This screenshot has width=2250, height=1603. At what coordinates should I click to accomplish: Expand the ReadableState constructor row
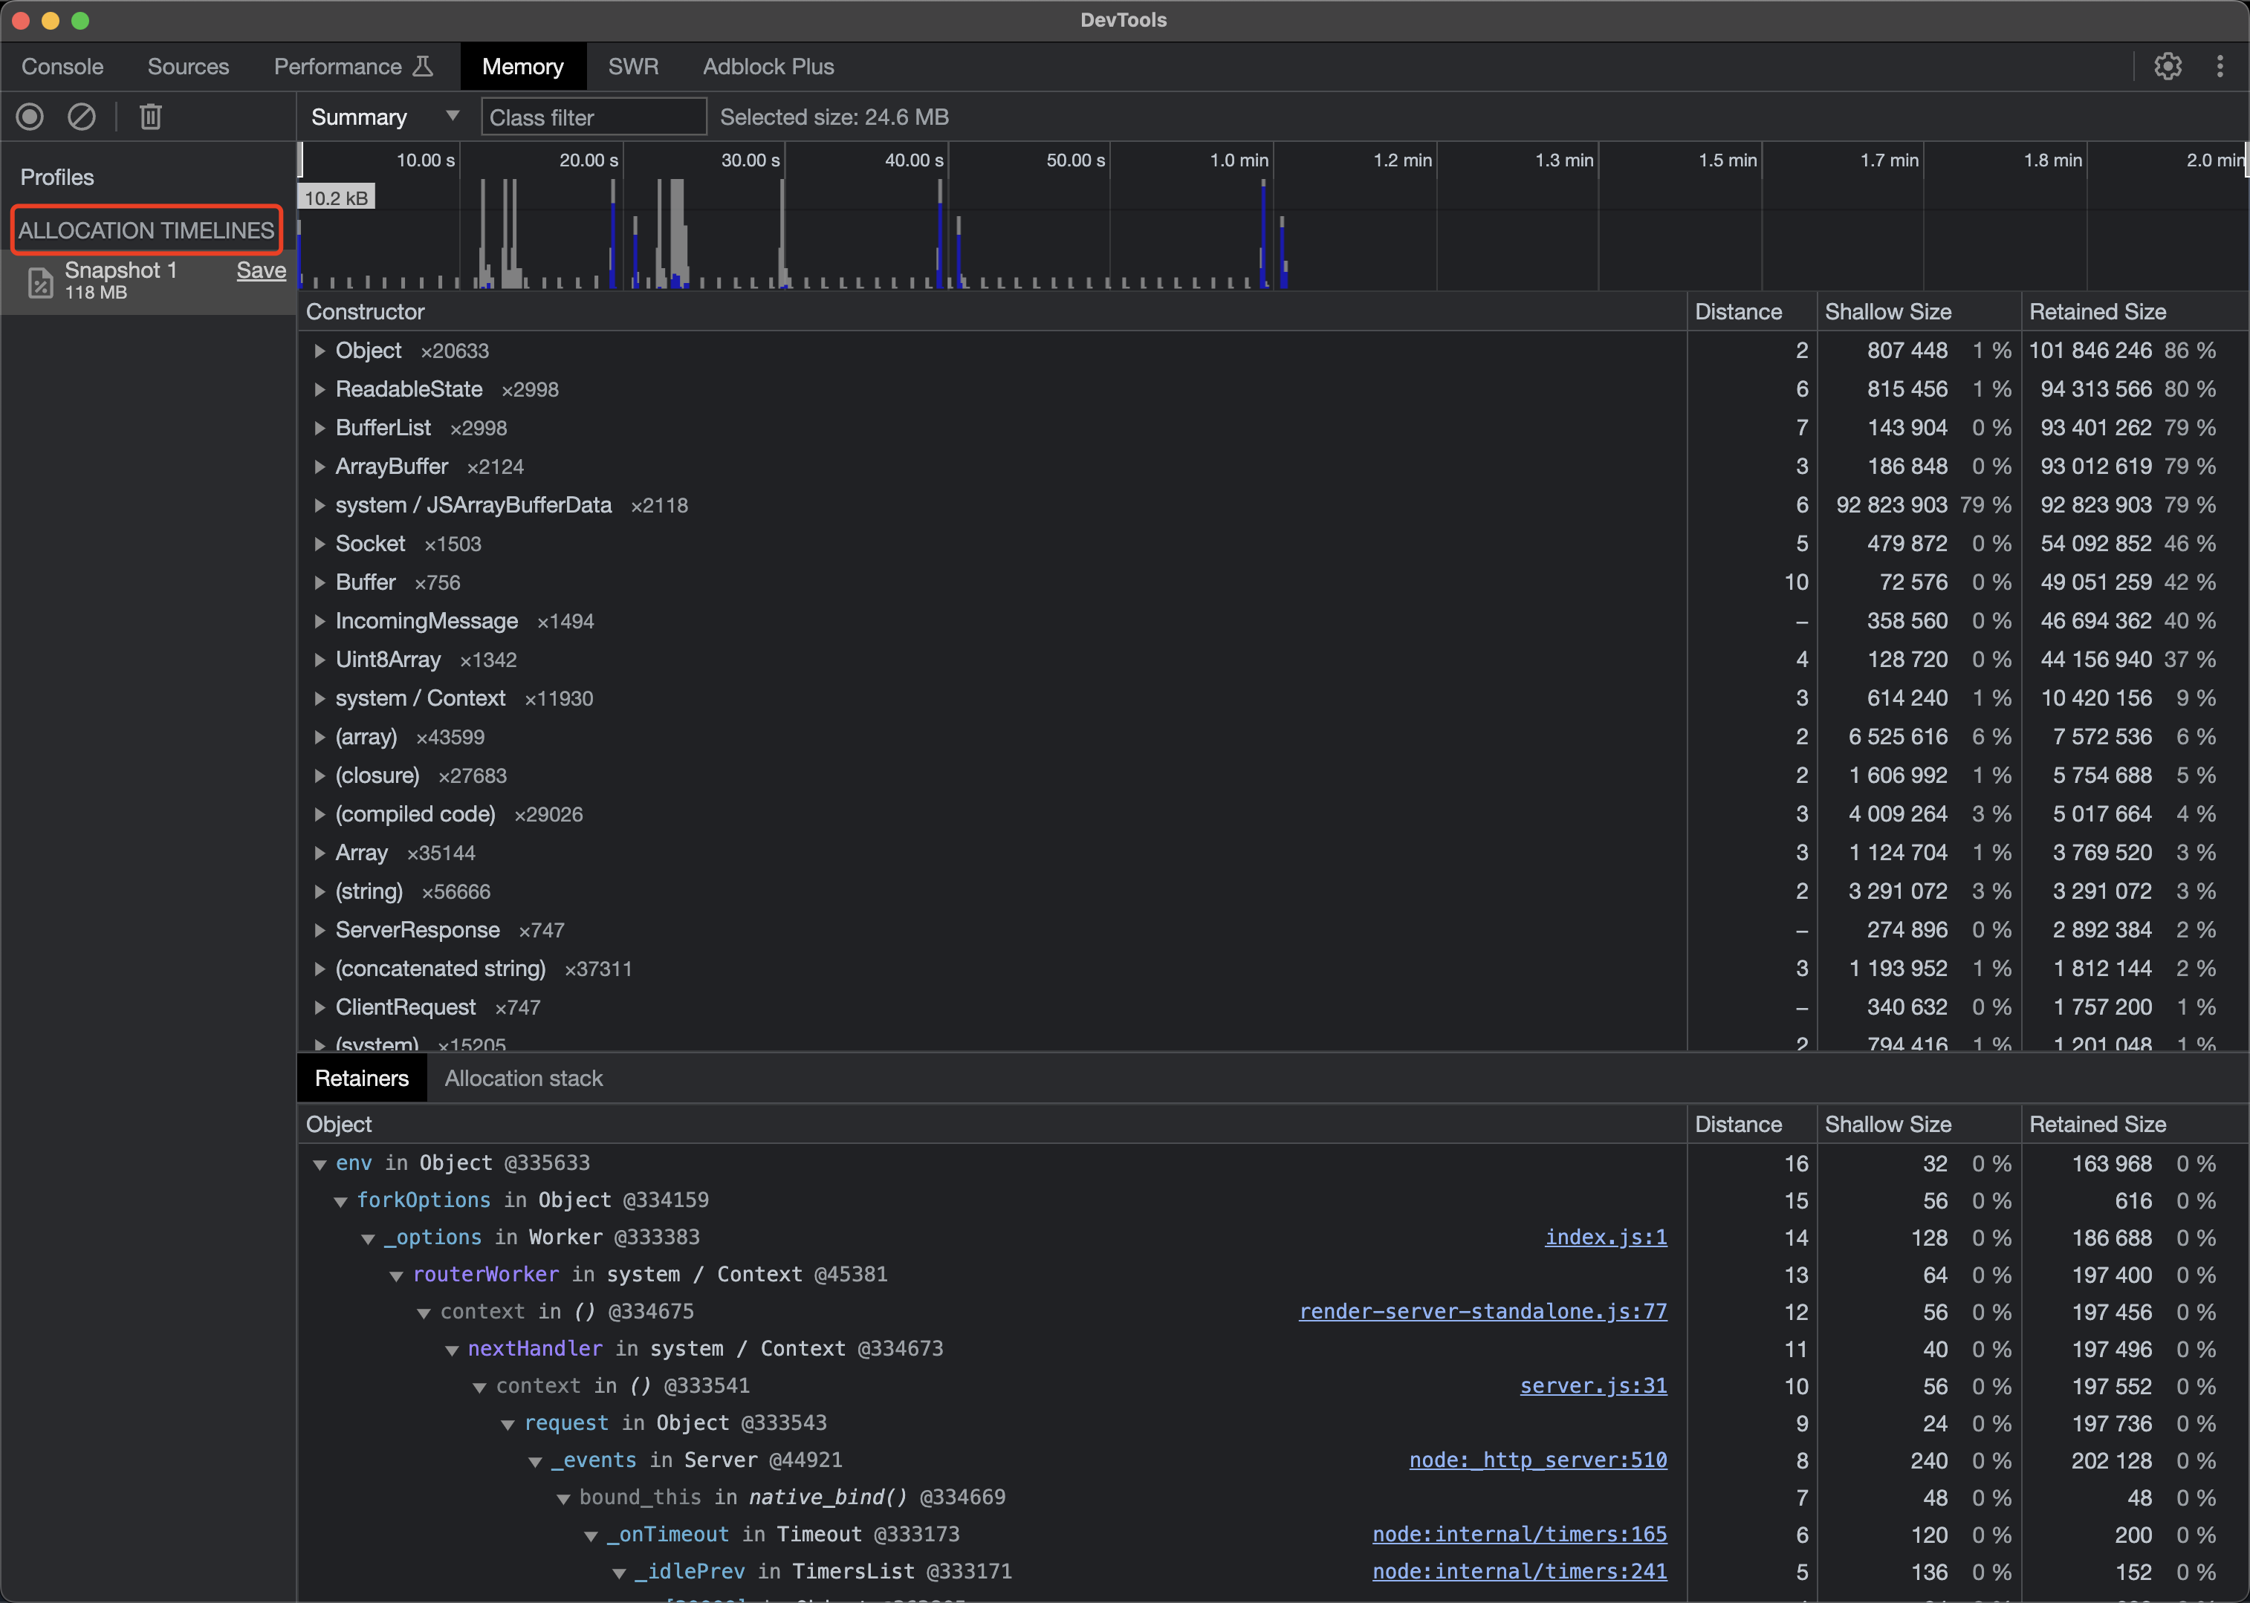coord(320,389)
